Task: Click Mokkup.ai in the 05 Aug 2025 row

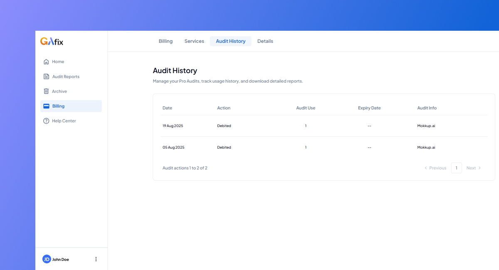Action: pyautogui.click(x=426, y=147)
